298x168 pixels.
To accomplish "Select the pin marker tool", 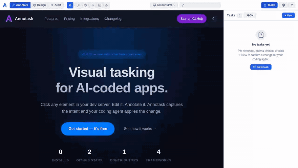I will 86,5.
